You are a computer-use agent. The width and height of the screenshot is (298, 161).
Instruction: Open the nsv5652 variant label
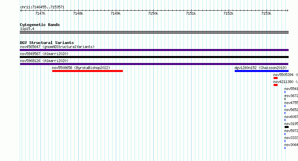coord(291,110)
